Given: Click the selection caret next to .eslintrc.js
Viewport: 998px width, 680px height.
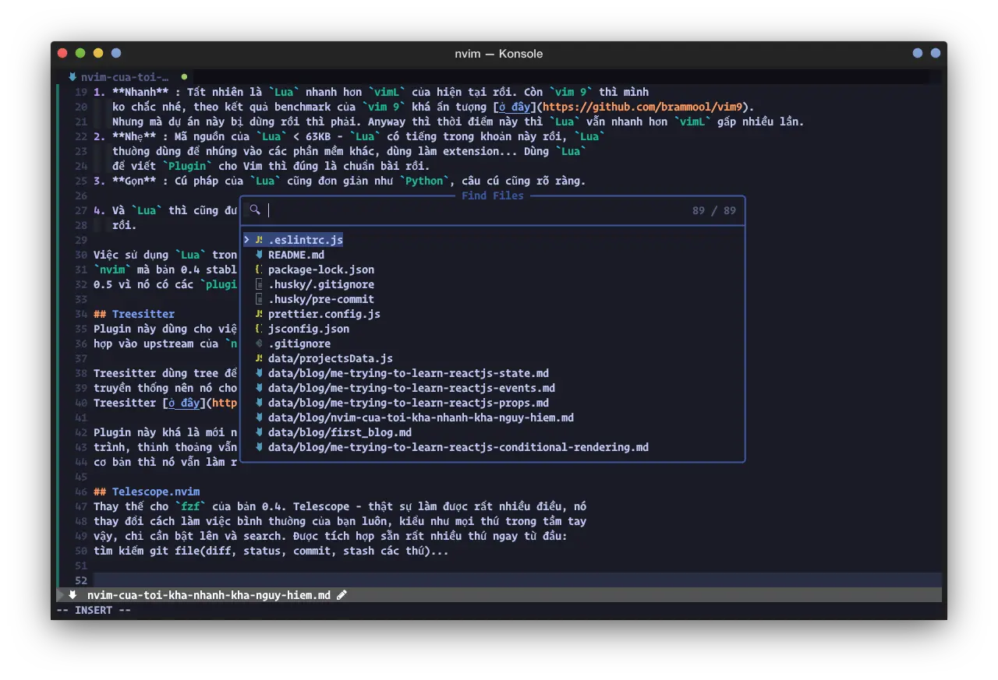Looking at the screenshot, I should (246, 240).
